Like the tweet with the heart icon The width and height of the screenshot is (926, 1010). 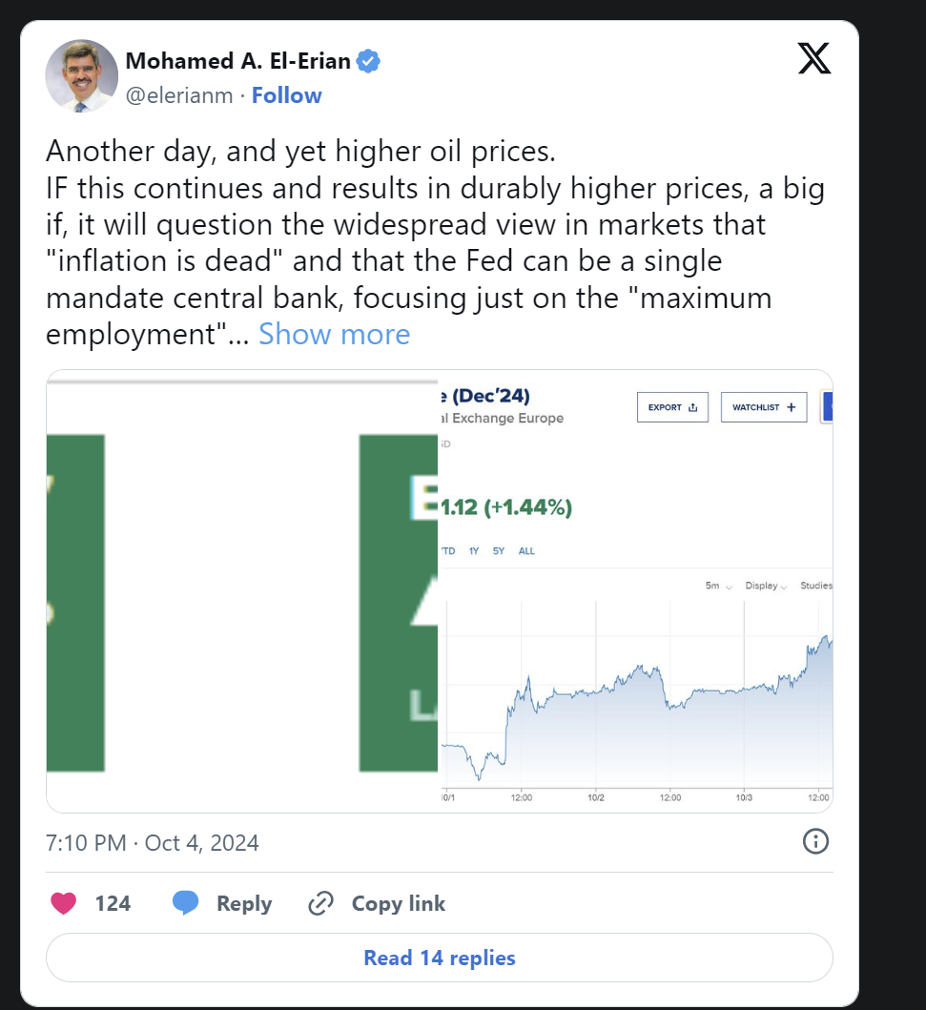[x=63, y=903]
